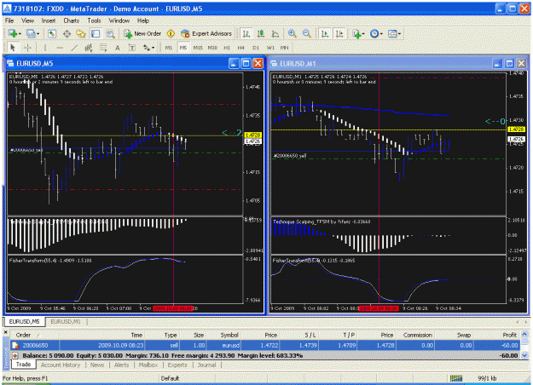Select the Horizontal Line drawing tool
This screenshot has width=533, height=385.
(x=60, y=48)
